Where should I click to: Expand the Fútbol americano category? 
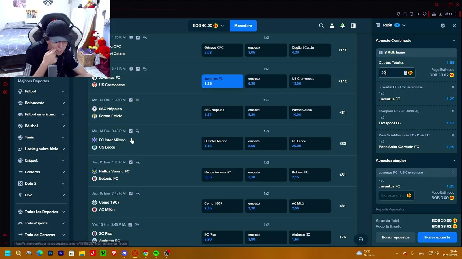coord(42,114)
